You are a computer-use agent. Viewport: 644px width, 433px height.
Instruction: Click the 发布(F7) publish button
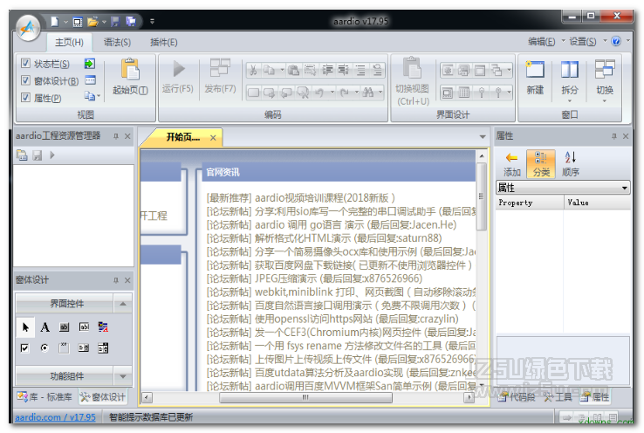click(220, 77)
